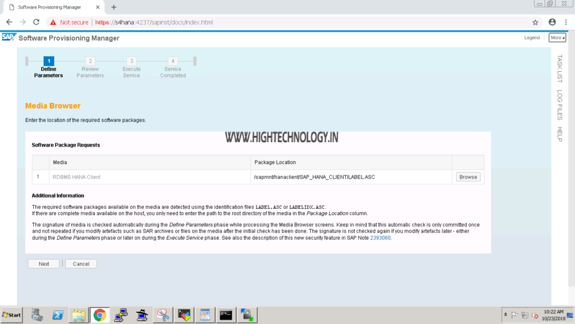The width and height of the screenshot is (575, 324).
Task: Open Chrome's three-dot menu
Action: coord(566,22)
